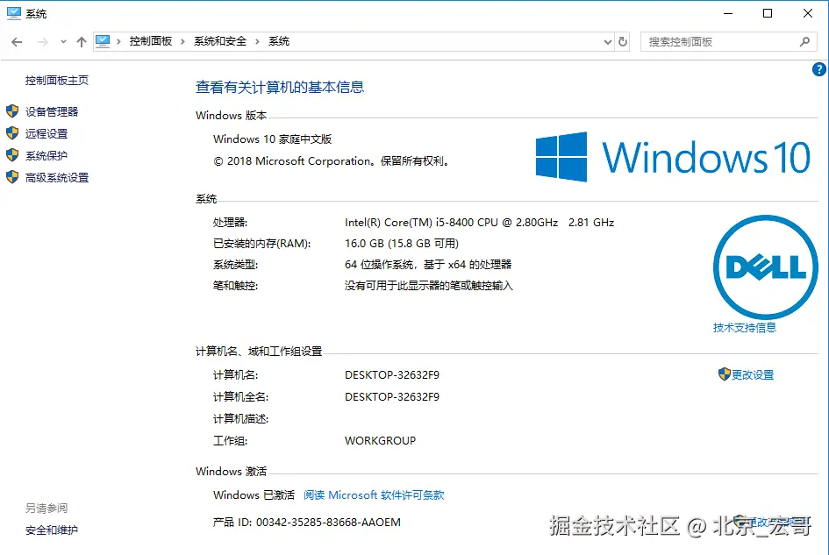Screen dimensions: 829x555
Task: Select 系统 breadcrumb segment
Action: (279, 41)
